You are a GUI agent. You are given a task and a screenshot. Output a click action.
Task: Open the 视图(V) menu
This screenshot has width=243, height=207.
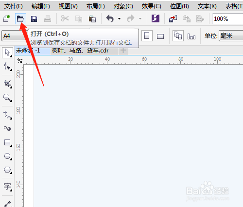[68, 6]
